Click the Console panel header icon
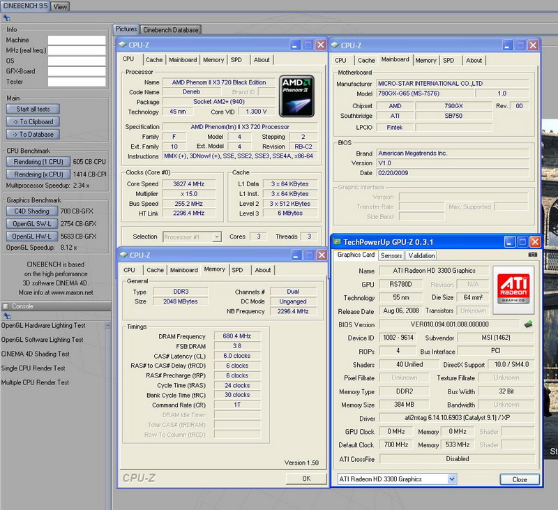 pos(6,306)
